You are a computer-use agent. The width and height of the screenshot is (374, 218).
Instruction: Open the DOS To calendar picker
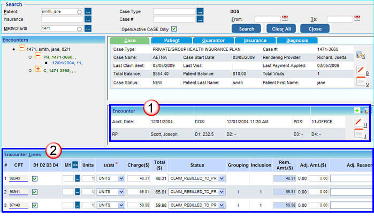click(357, 19)
